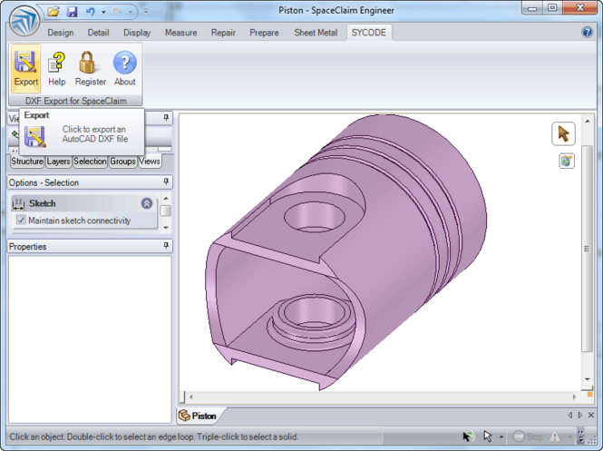The height and width of the screenshot is (451, 603).
Task: Open the Selection panel tab
Action: (90, 162)
